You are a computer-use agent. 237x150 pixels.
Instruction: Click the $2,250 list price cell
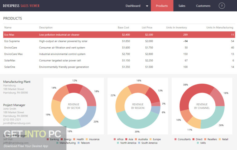coord(149,60)
